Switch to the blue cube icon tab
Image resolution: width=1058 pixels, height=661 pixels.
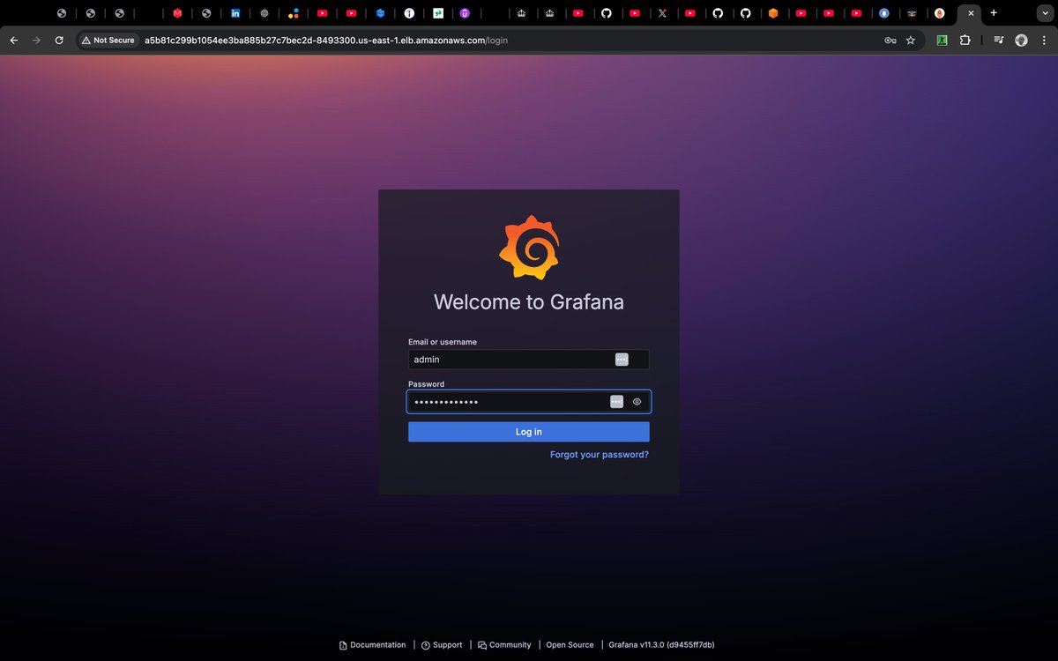380,13
